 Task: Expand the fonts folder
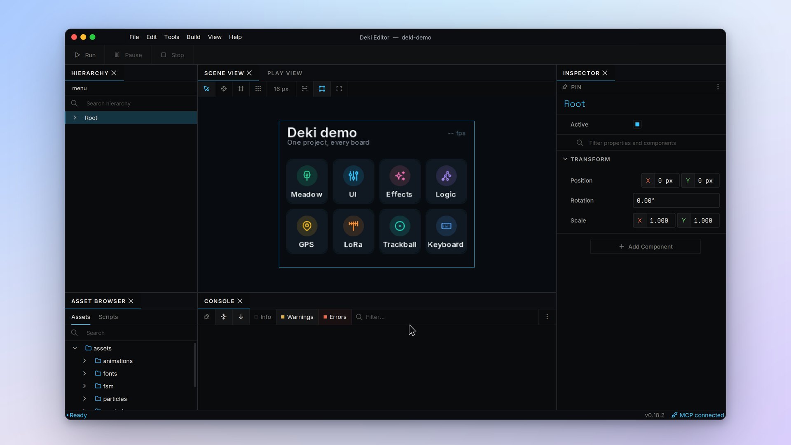pyautogui.click(x=84, y=374)
